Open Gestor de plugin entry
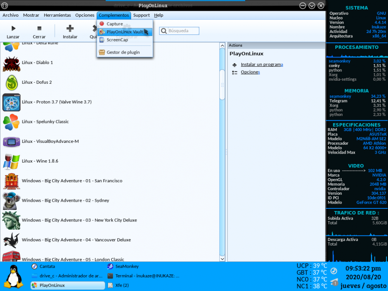Image resolution: width=388 pixels, height=291 pixels. 123,52
